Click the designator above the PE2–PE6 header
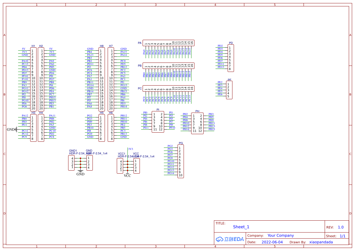The image size is (355, 251). tap(229, 80)
